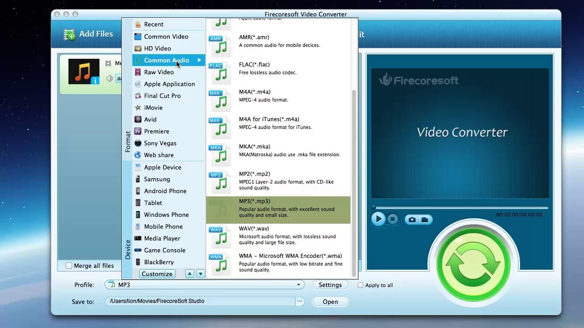
Task: Choose WAV(*.wav) format entry
Action: coord(278,237)
